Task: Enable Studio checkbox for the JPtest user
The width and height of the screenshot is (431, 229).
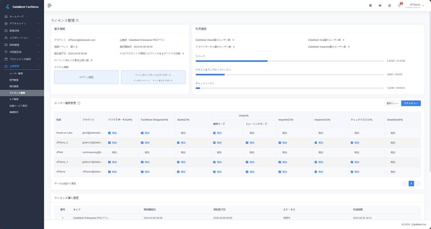Action: pos(178,153)
